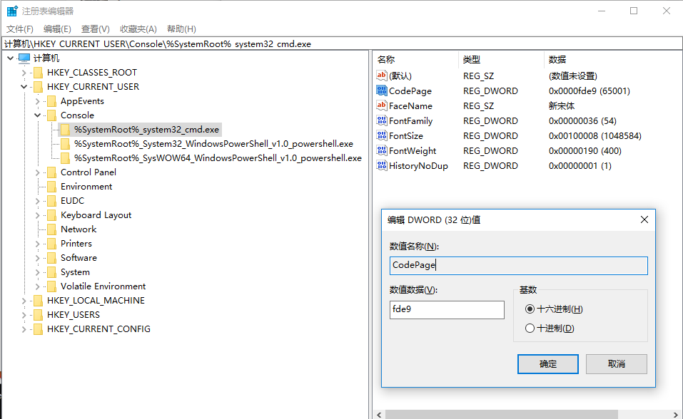Collapse the Console key
Screen dimensions: 683x419
37,115
